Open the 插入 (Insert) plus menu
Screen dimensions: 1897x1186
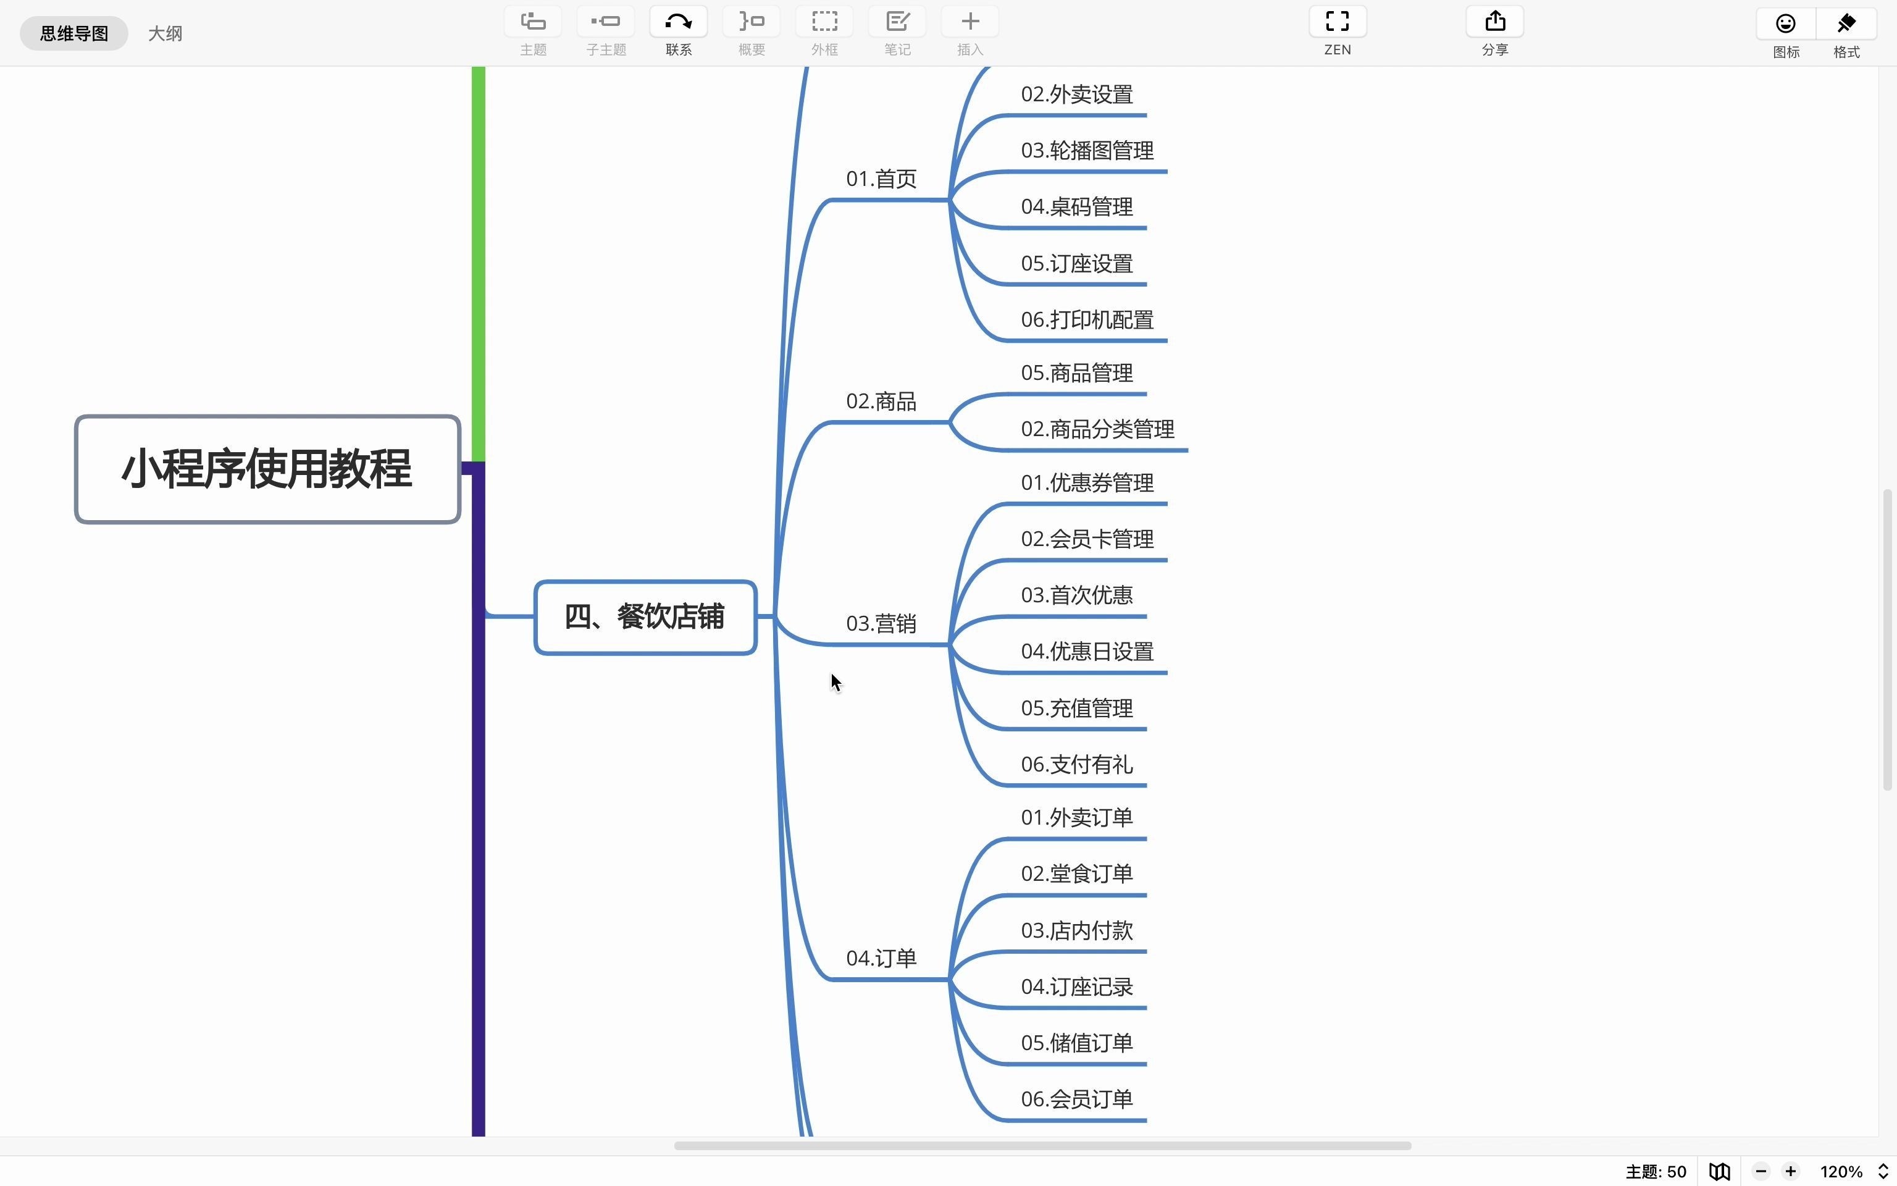971,22
